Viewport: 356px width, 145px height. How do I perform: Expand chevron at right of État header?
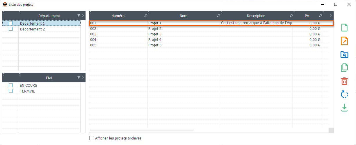click(83, 78)
